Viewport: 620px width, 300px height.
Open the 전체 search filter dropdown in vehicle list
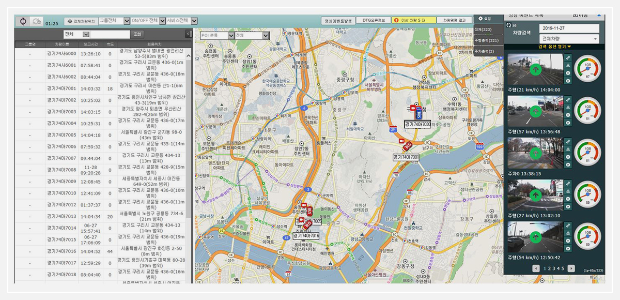pyautogui.click(x=76, y=35)
